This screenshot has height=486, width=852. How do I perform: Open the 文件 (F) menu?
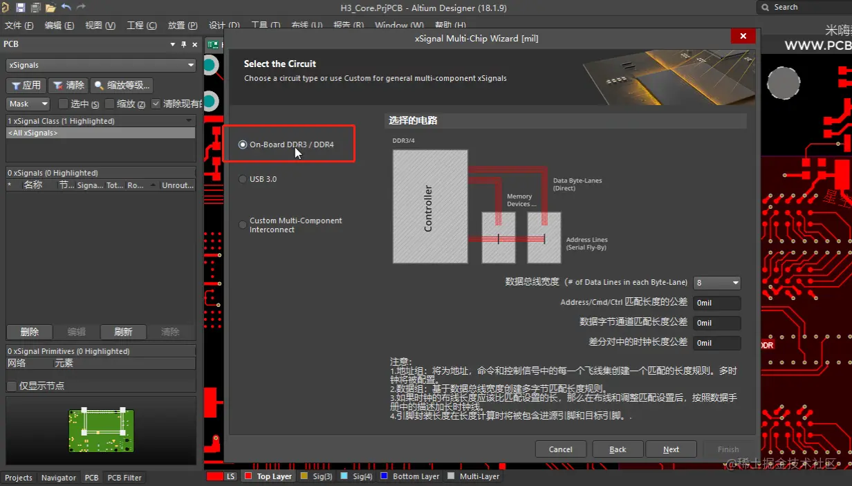19,26
